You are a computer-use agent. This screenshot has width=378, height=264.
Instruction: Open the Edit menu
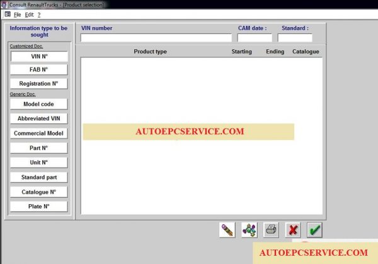(x=30, y=15)
